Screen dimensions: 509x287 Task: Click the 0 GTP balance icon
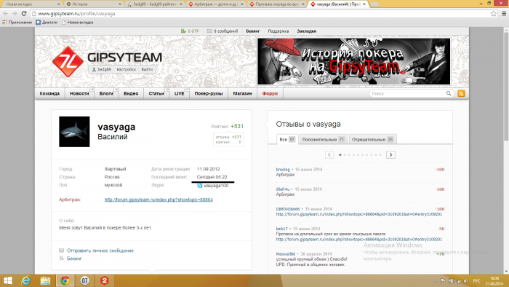[183, 31]
